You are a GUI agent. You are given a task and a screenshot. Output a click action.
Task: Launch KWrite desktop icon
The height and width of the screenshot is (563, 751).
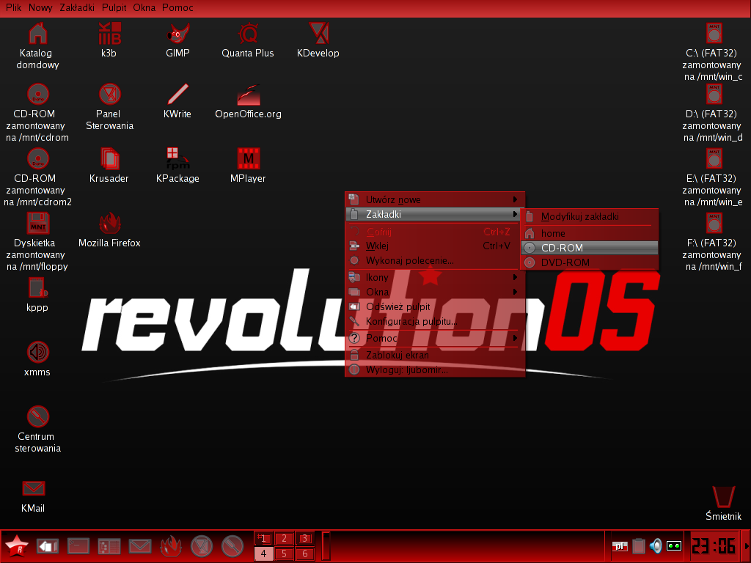tap(178, 95)
